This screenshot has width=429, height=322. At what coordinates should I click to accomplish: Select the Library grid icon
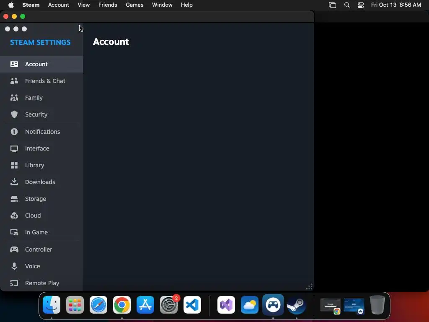(x=14, y=165)
